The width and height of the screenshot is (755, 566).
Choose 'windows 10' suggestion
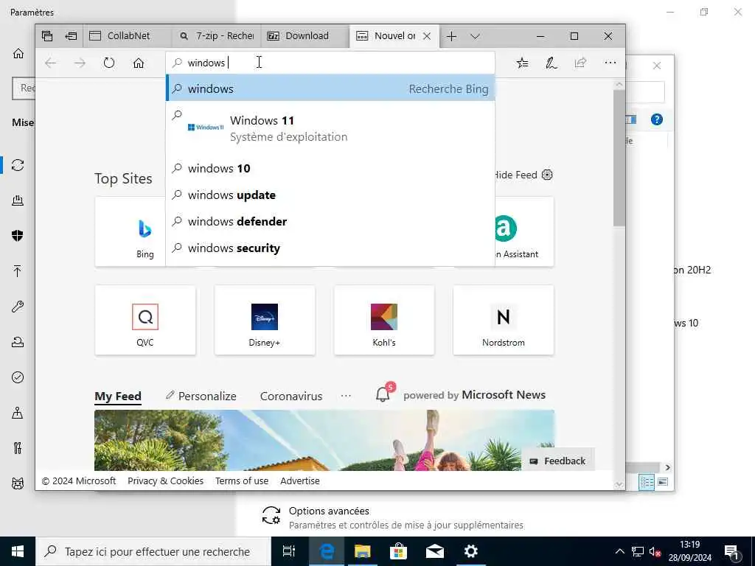click(x=330, y=169)
